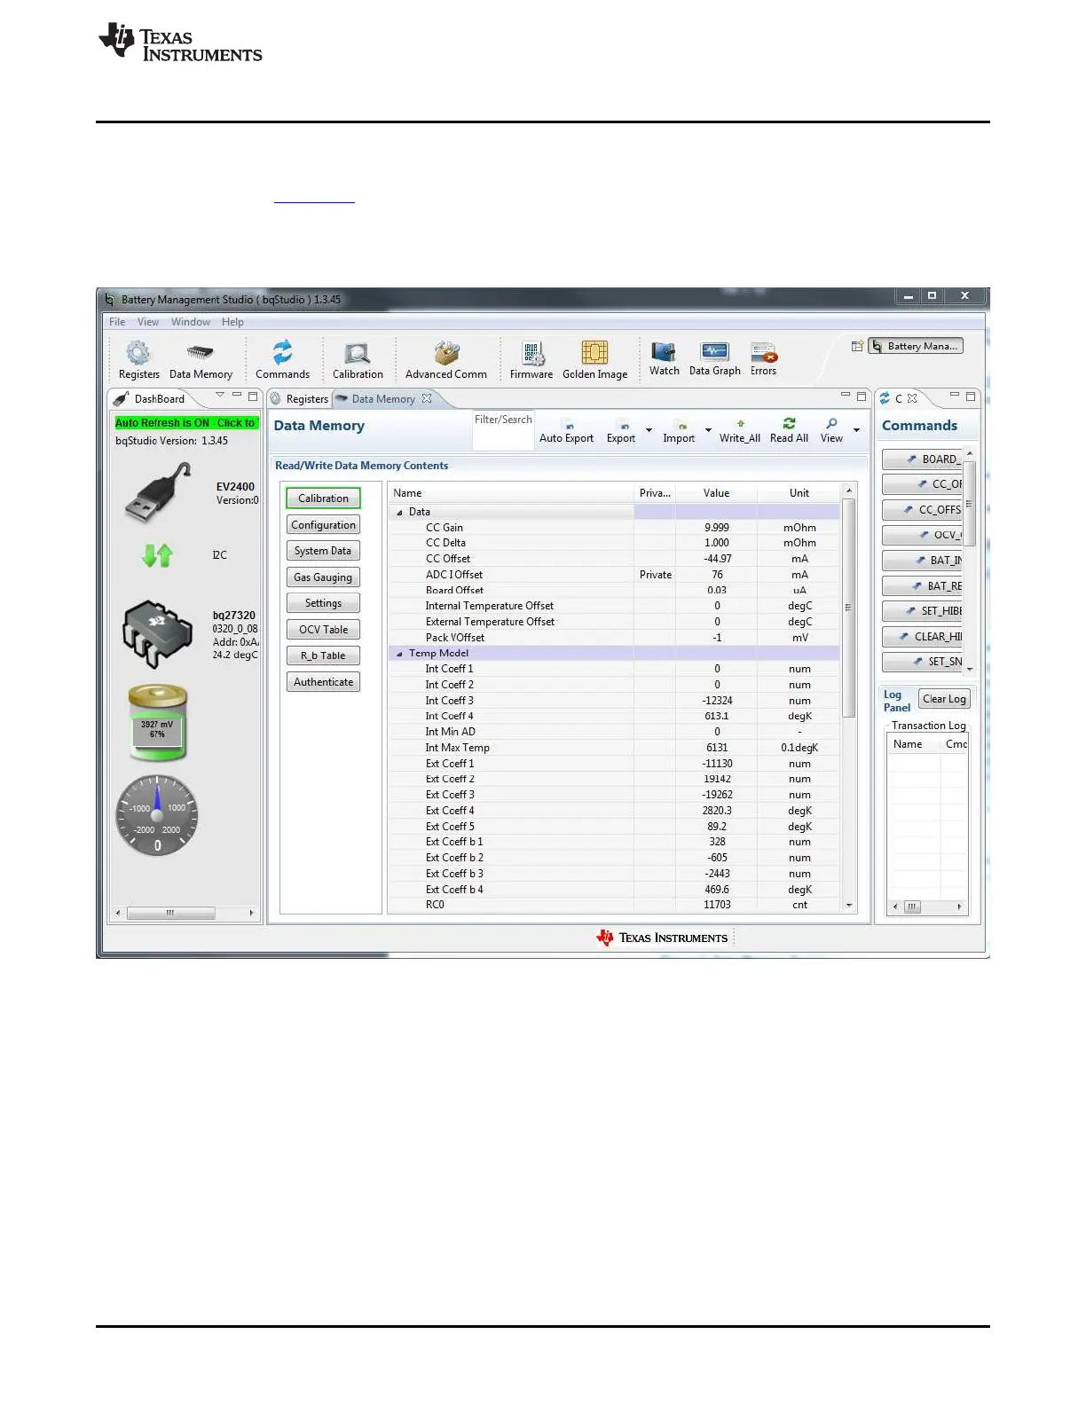Screen dimensions: 1086x1405
Task: Open the Registers toolbar icon
Action: tap(138, 353)
